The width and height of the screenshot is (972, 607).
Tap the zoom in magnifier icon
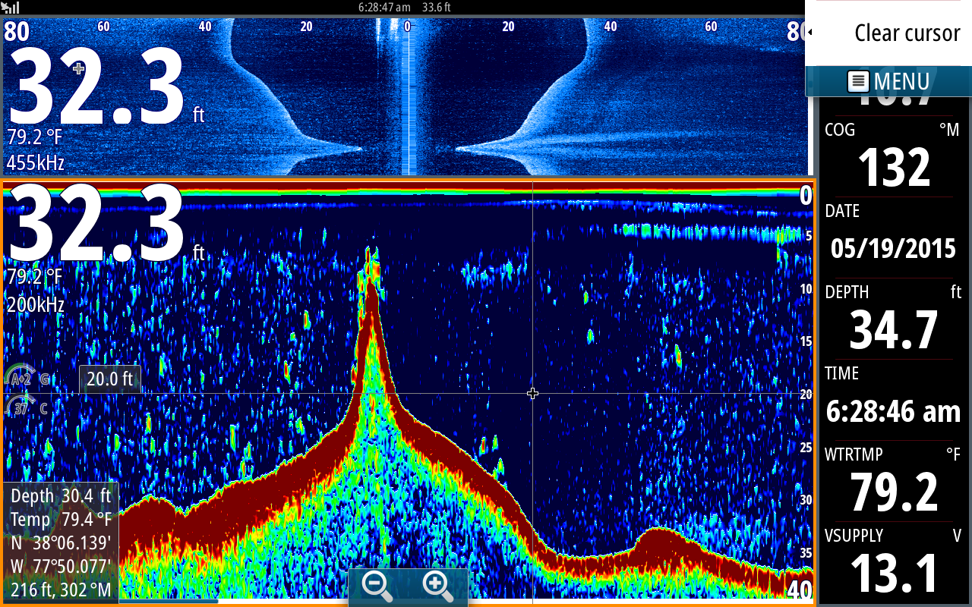tap(434, 584)
